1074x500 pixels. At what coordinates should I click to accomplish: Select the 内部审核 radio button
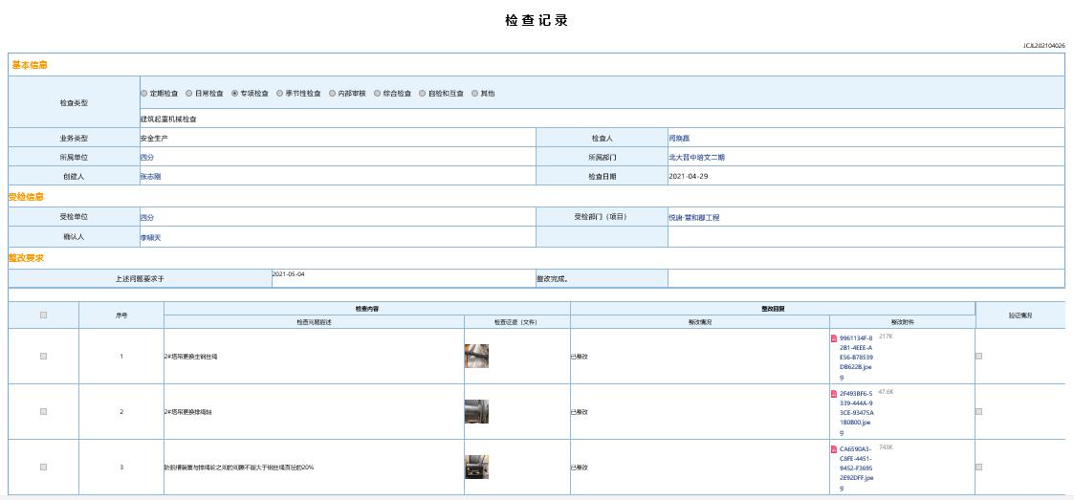(x=332, y=94)
